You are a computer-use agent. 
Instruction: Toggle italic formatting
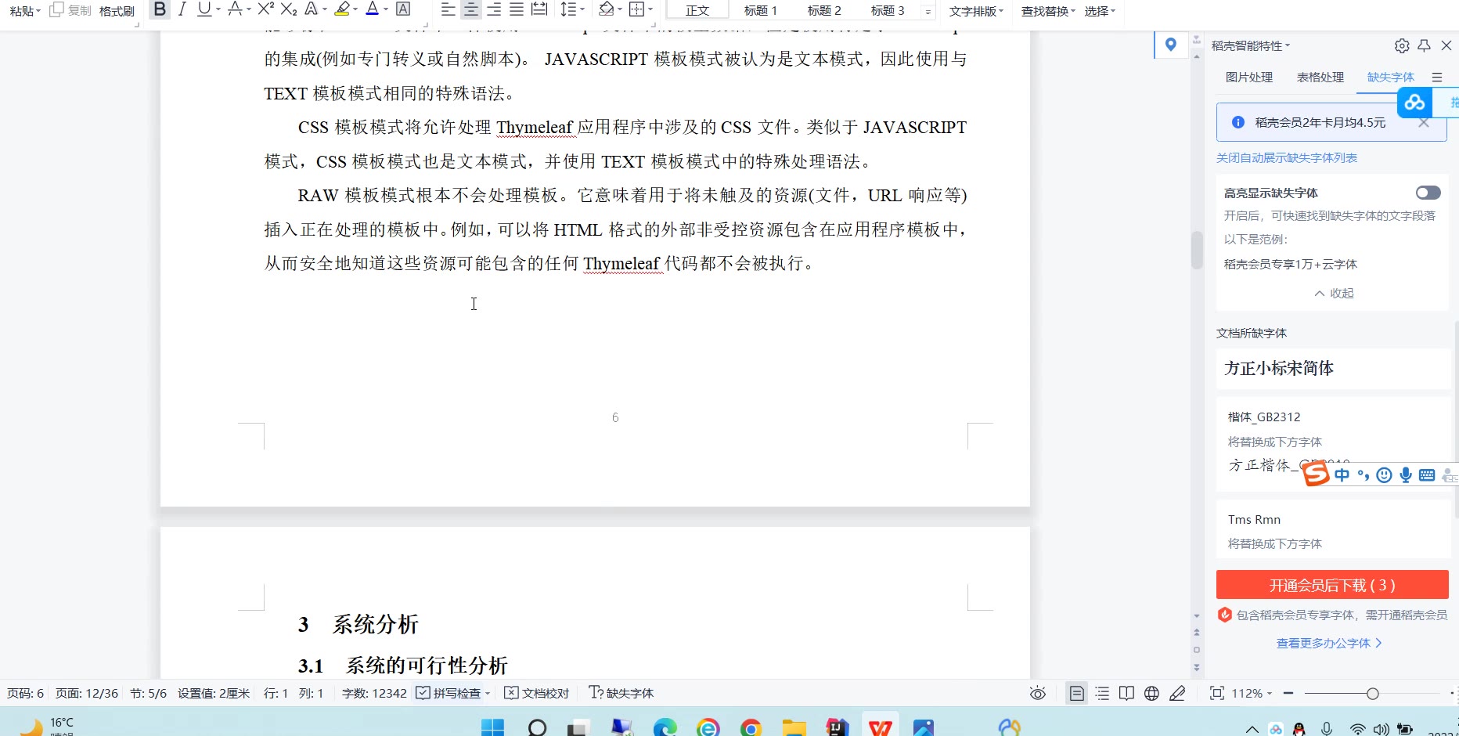click(182, 9)
